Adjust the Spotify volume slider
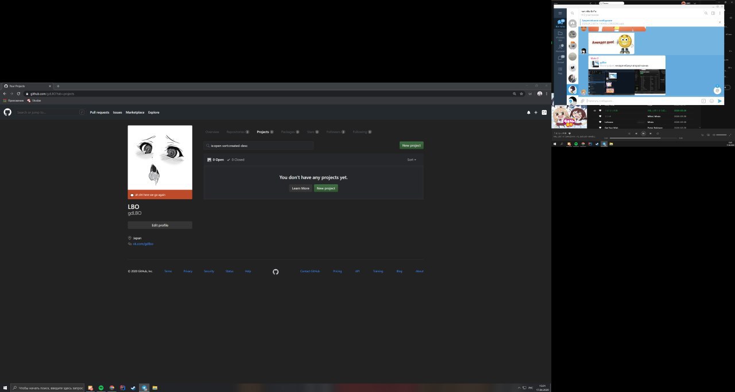 [721, 134]
